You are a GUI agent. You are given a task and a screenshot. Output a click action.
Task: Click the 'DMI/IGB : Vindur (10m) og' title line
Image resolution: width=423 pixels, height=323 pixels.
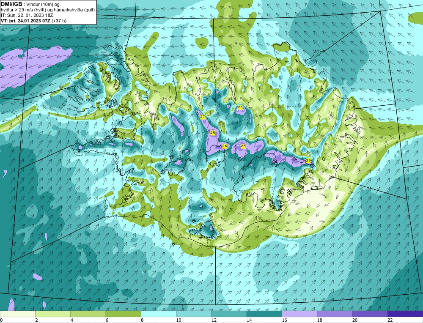click(30, 4)
